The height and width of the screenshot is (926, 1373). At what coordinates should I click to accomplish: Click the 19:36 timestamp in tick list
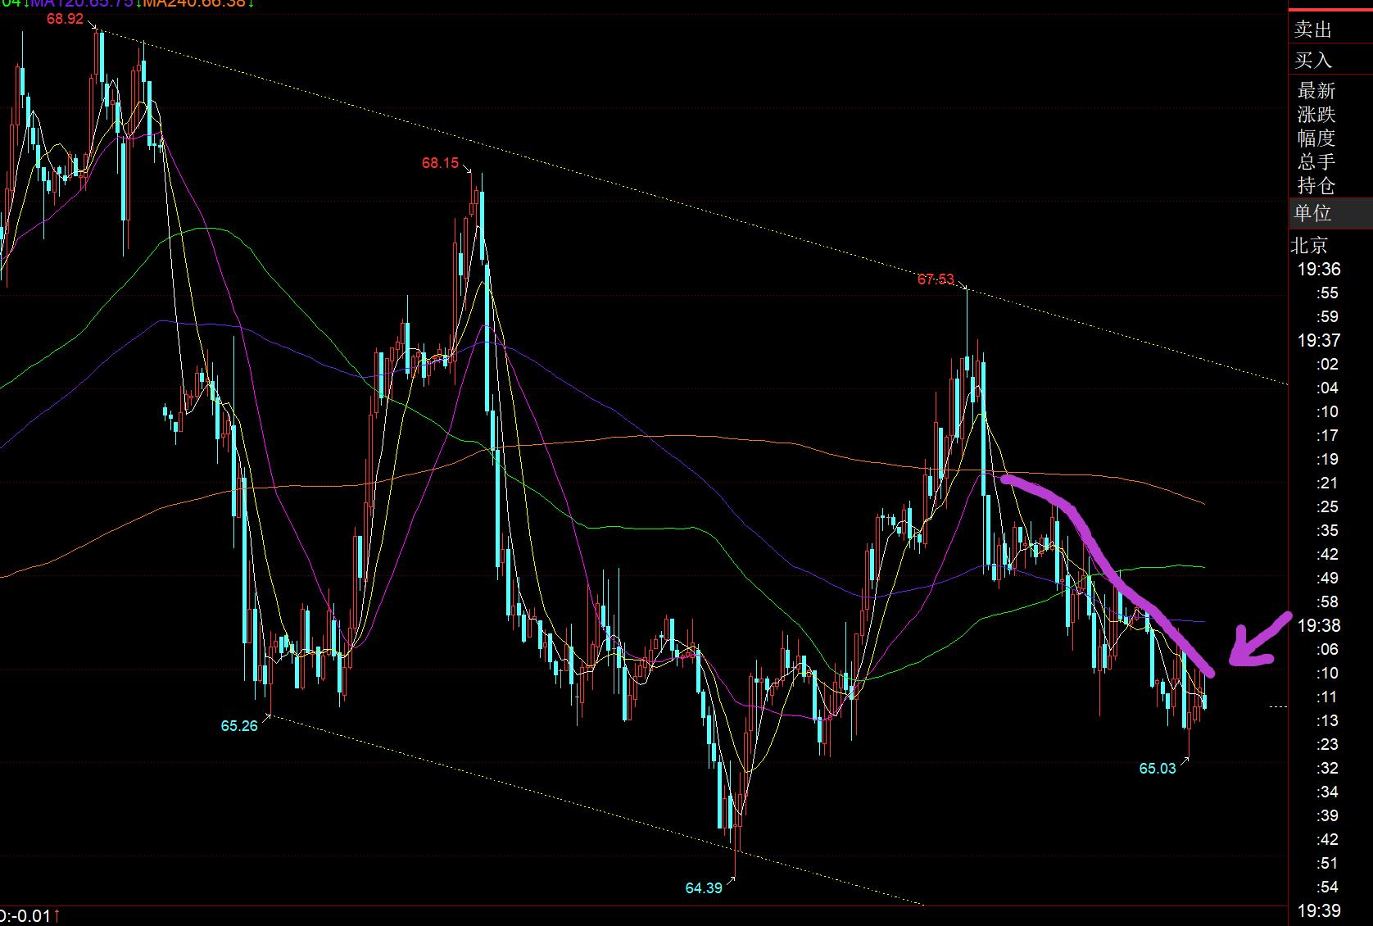click(x=1318, y=269)
